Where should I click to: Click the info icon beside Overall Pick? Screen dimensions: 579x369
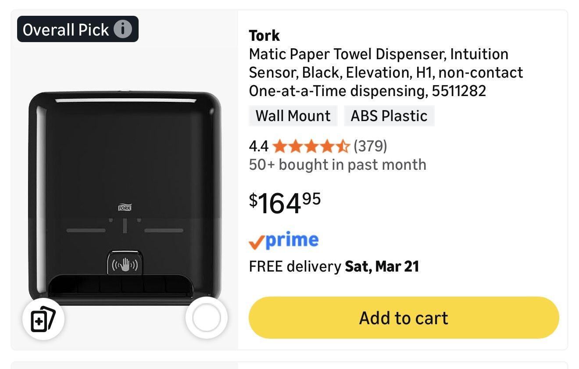pyautogui.click(x=123, y=29)
